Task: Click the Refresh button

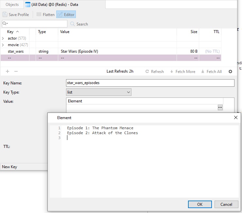Action: pyautogui.click(x=154, y=72)
